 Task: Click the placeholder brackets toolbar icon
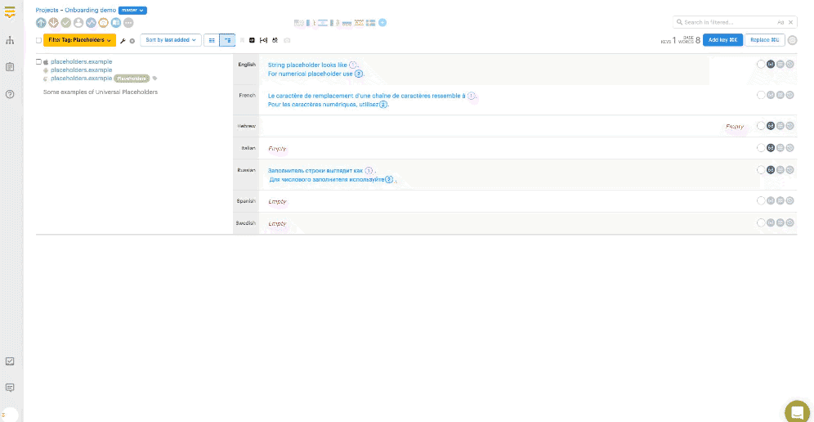pos(264,40)
